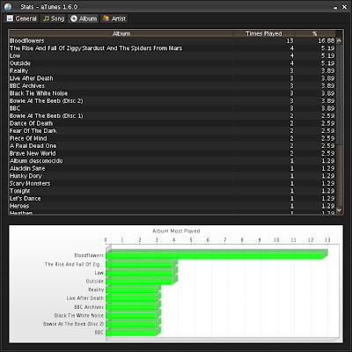Select the Scary Monsters row
This screenshot has height=352, width=352.
[x=172, y=184]
